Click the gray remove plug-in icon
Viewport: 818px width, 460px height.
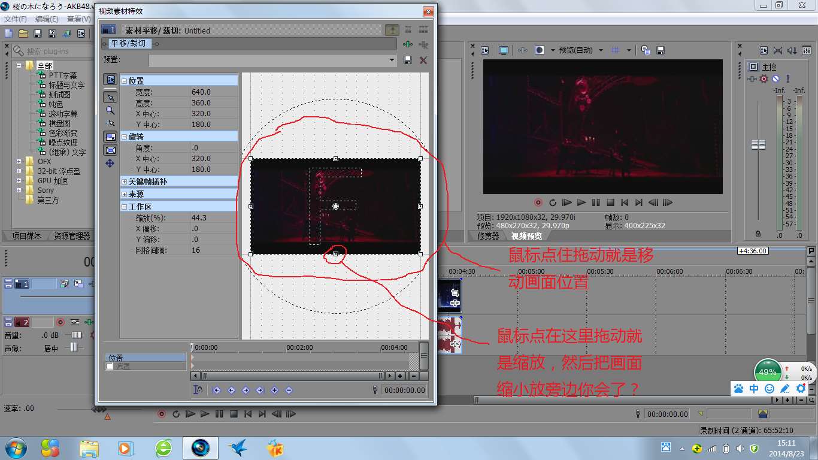424,44
